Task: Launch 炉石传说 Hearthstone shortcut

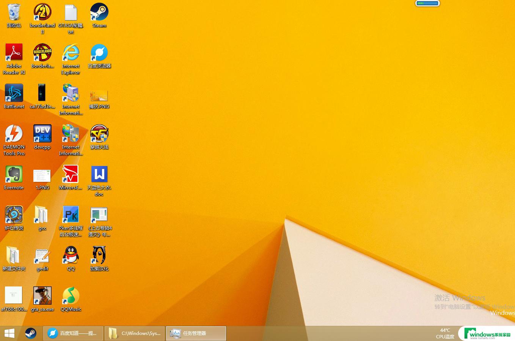Action: click(x=14, y=218)
